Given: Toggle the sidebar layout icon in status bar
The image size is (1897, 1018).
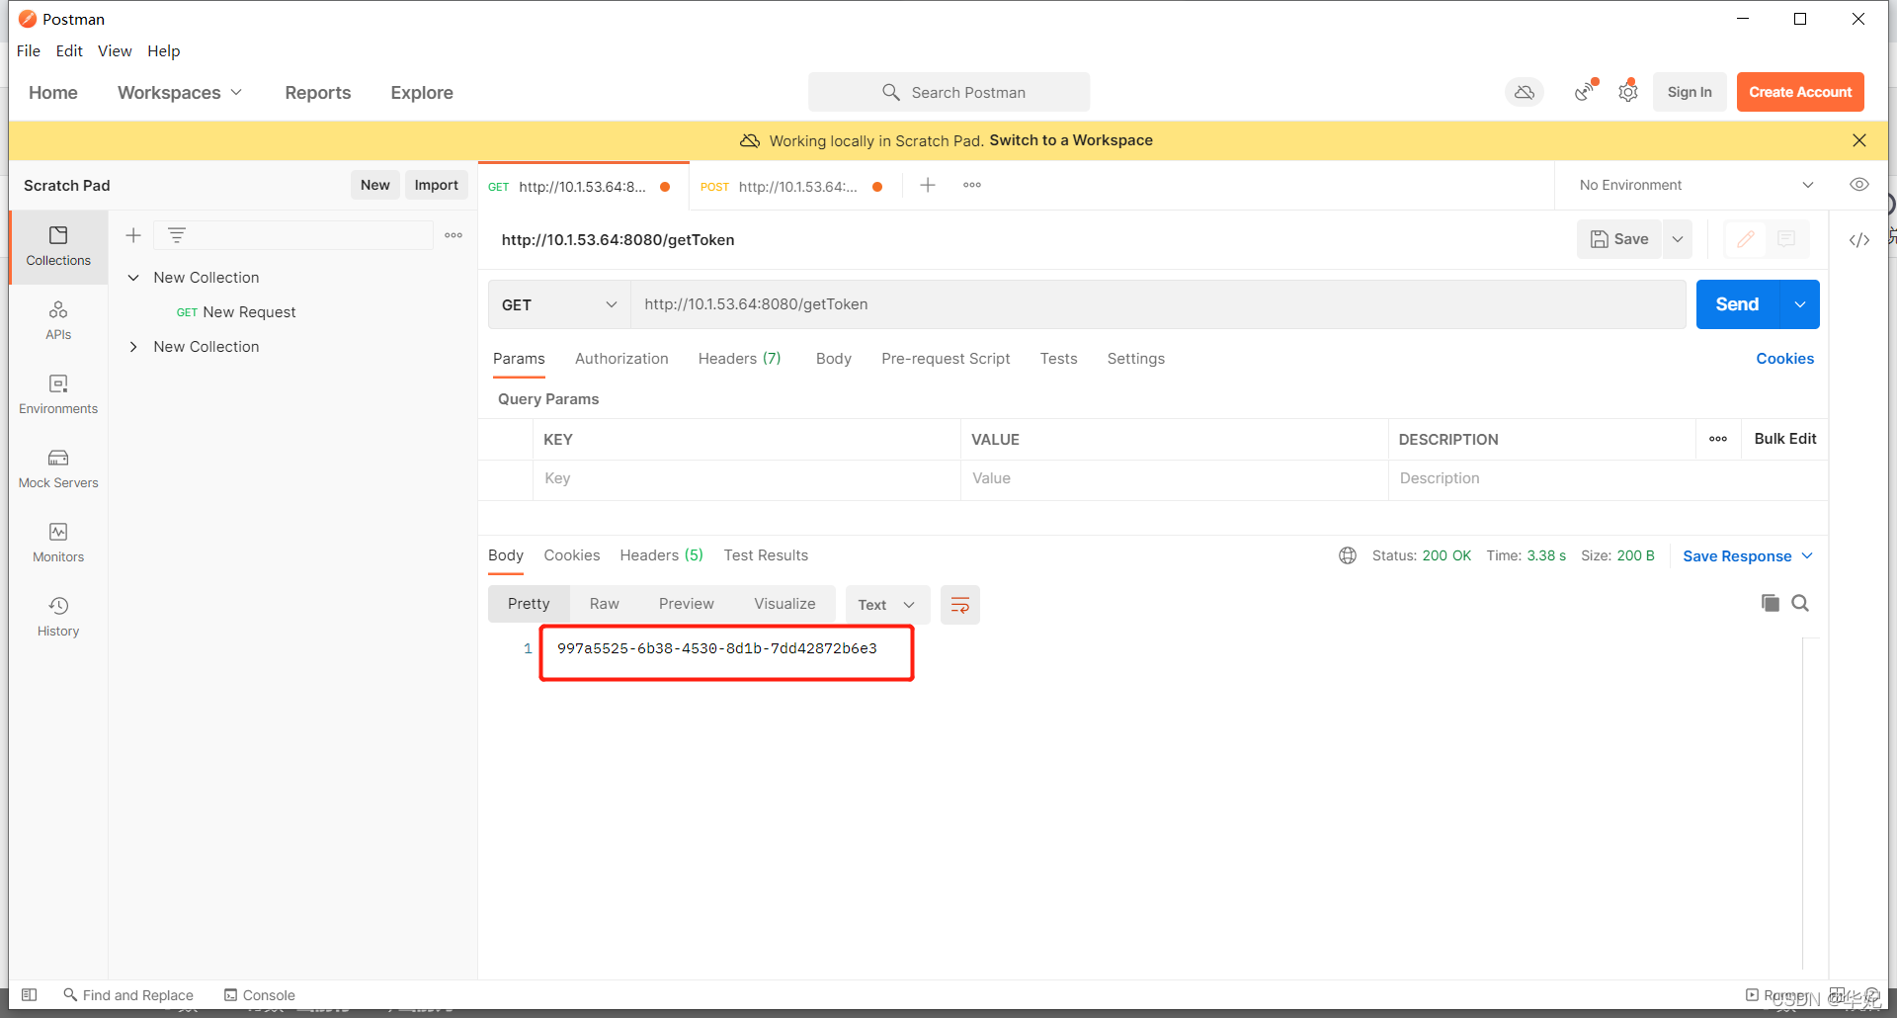Looking at the screenshot, I should tap(30, 995).
